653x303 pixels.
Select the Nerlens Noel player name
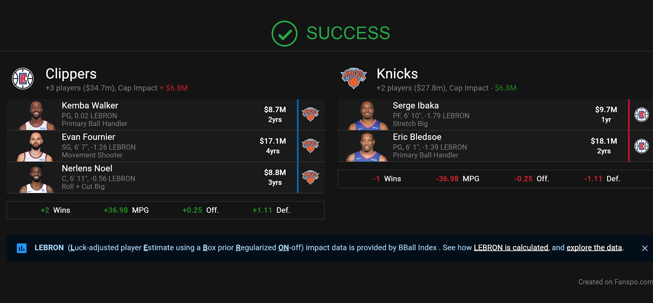pyautogui.click(x=87, y=168)
